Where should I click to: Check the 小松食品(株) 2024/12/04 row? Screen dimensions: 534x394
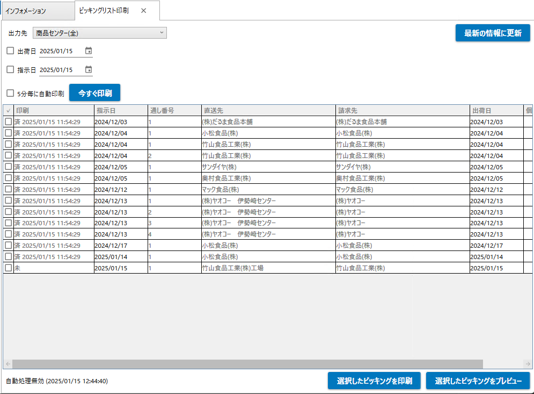(x=9, y=133)
